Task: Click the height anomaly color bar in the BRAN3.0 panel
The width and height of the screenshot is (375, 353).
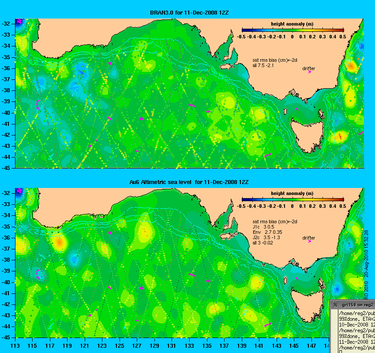Action: point(293,30)
